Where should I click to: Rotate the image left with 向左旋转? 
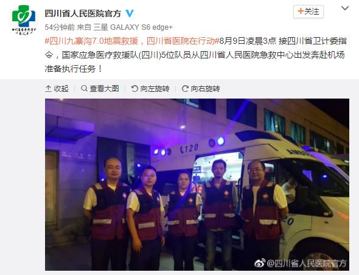coord(155,88)
